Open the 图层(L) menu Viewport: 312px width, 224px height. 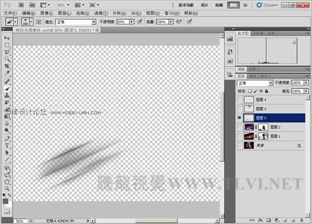64,13
